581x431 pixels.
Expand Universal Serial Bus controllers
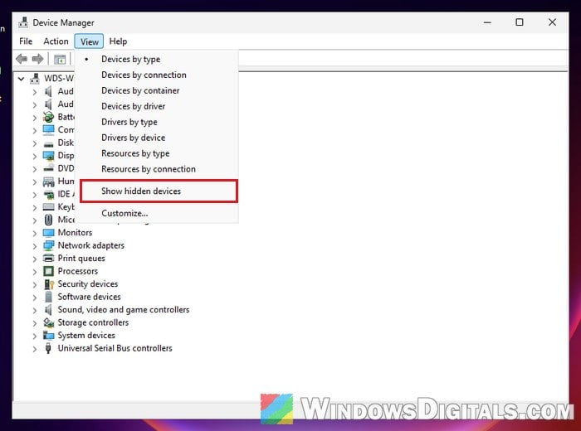click(x=35, y=349)
